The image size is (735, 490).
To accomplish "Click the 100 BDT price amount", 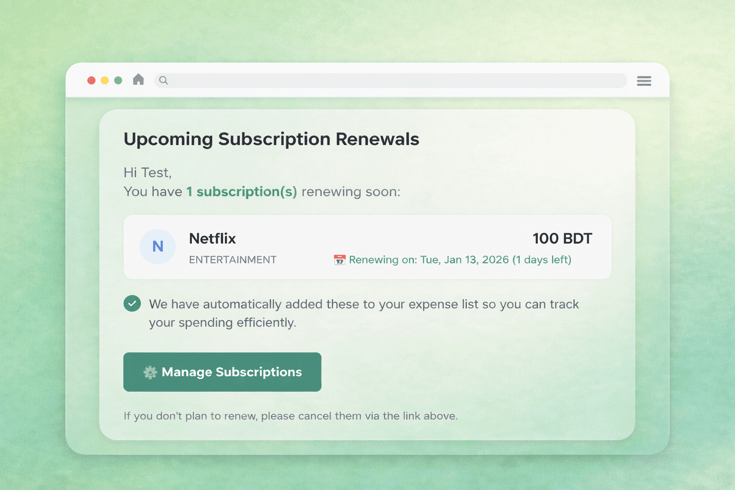I will tap(562, 238).
